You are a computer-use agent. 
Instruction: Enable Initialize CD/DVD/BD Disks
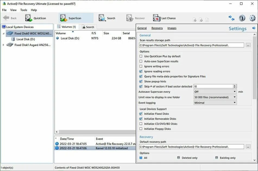141,124
